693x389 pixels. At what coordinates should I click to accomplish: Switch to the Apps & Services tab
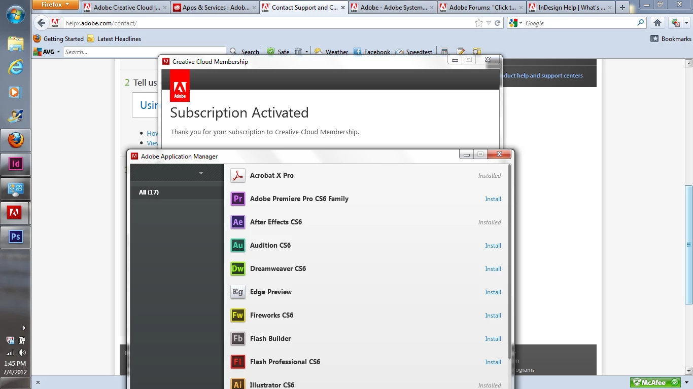(214, 7)
